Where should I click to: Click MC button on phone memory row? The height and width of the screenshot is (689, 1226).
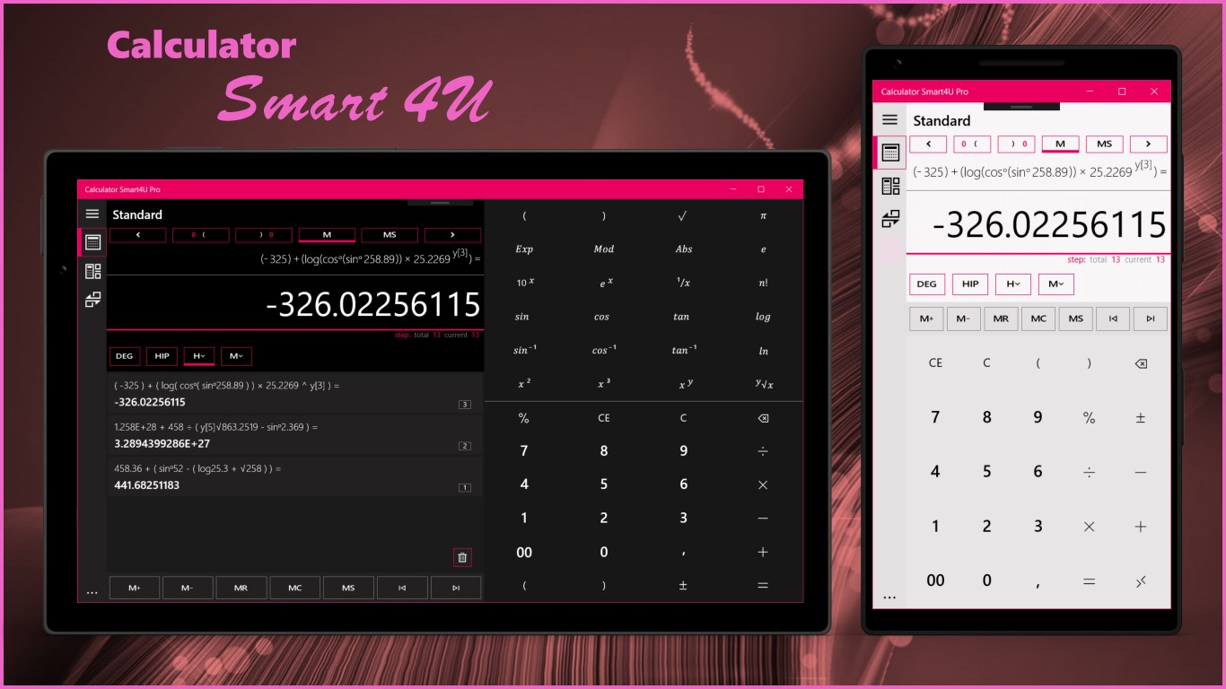pos(1038,318)
